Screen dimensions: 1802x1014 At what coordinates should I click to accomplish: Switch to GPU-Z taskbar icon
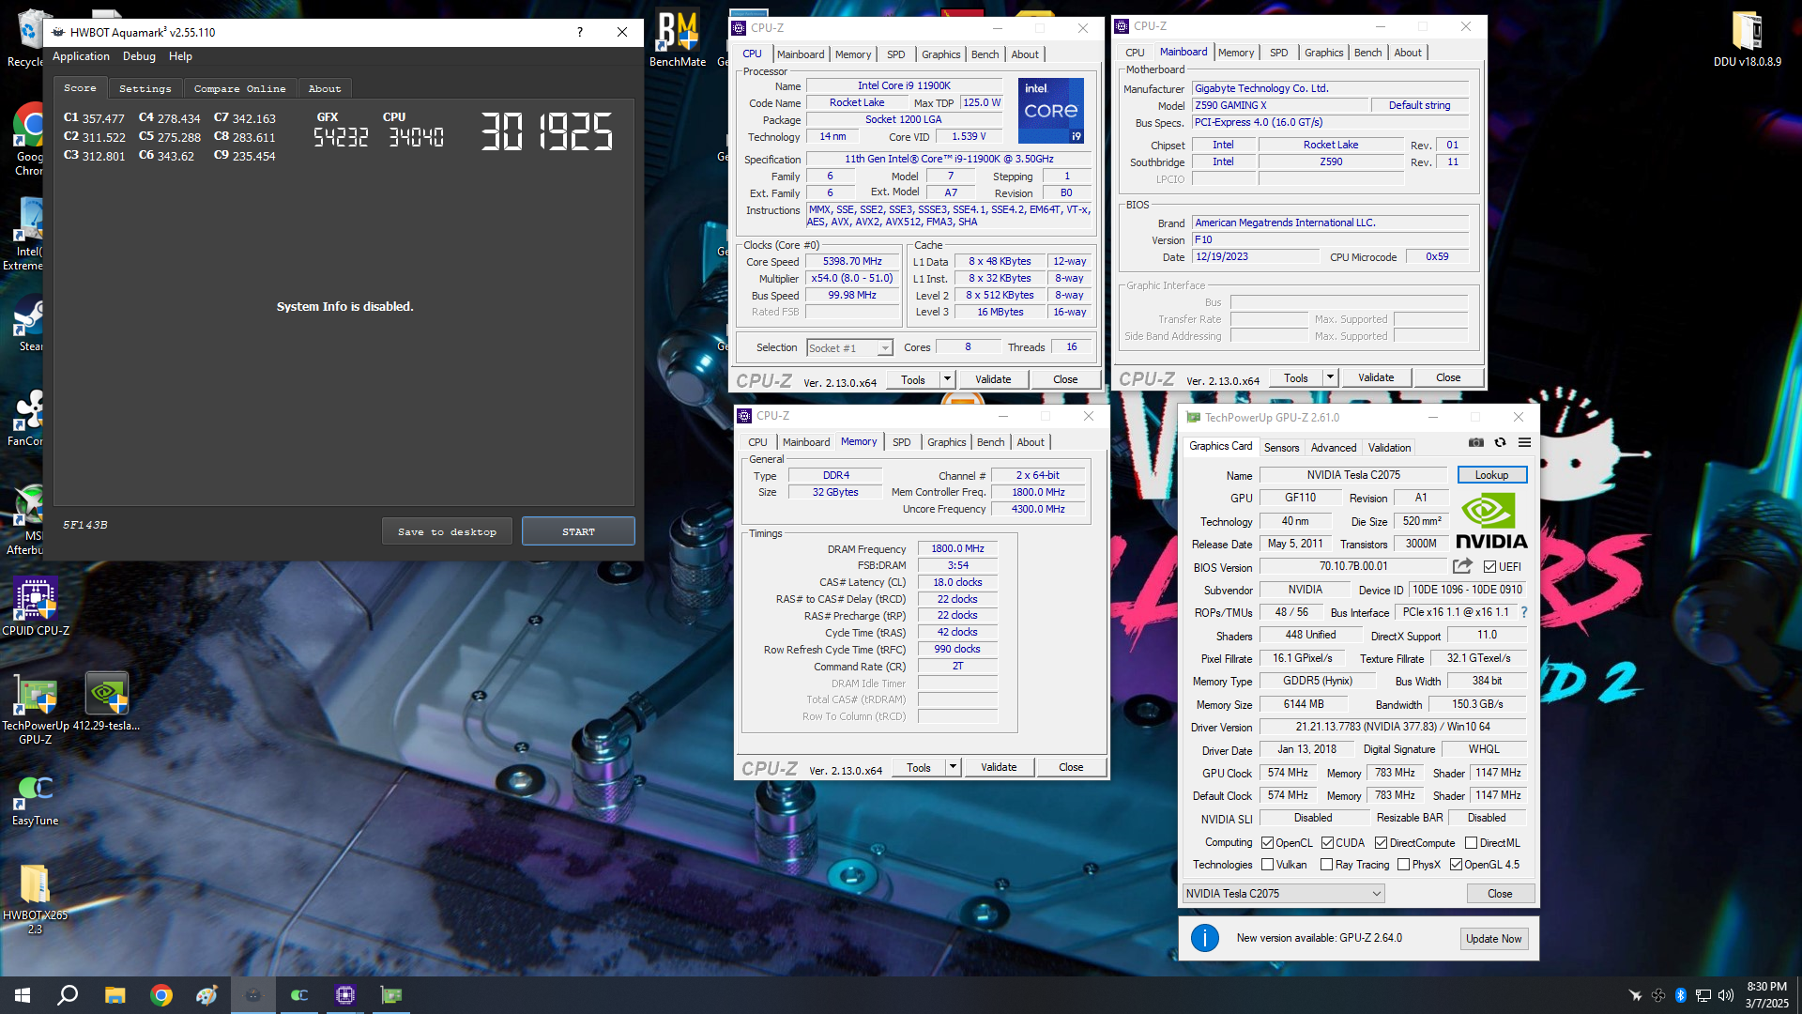(x=390, y=995)
